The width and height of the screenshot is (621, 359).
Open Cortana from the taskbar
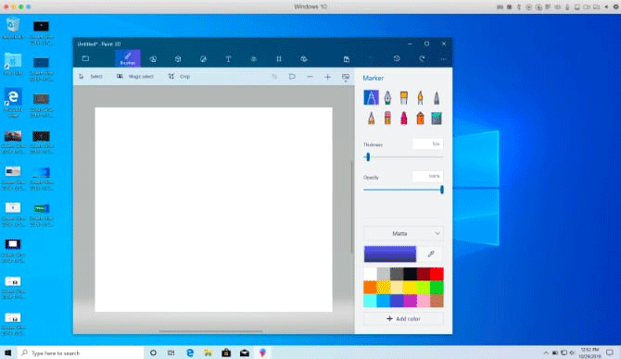coord(153,353)
